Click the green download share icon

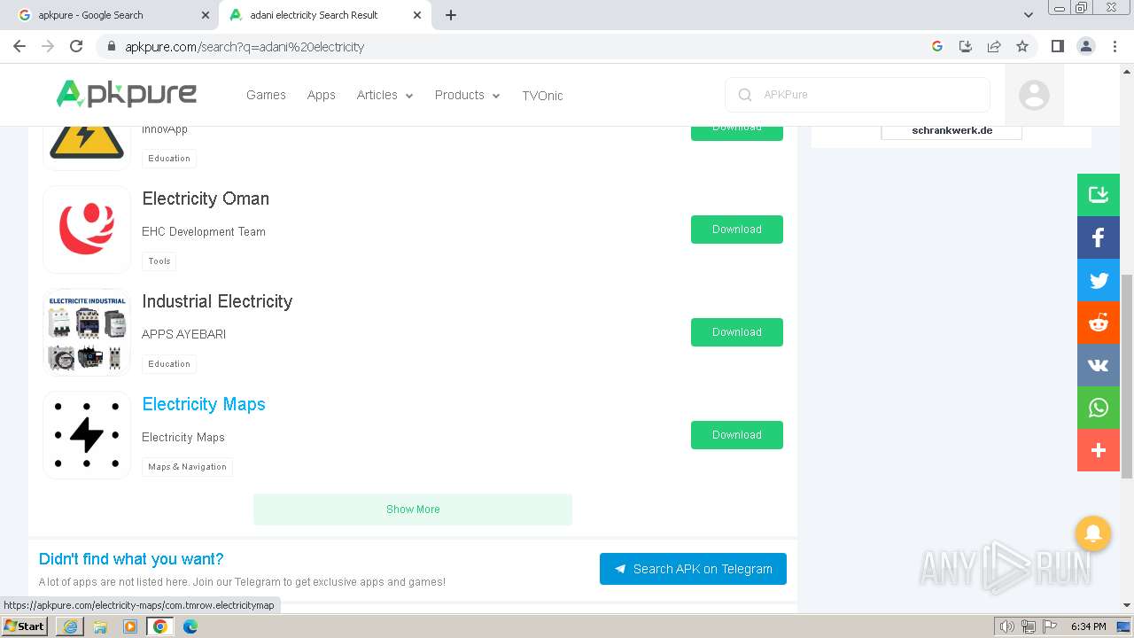[1099, 195]
